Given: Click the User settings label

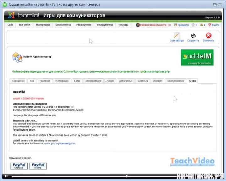Looking at the screenshot, I should (177, 40).
